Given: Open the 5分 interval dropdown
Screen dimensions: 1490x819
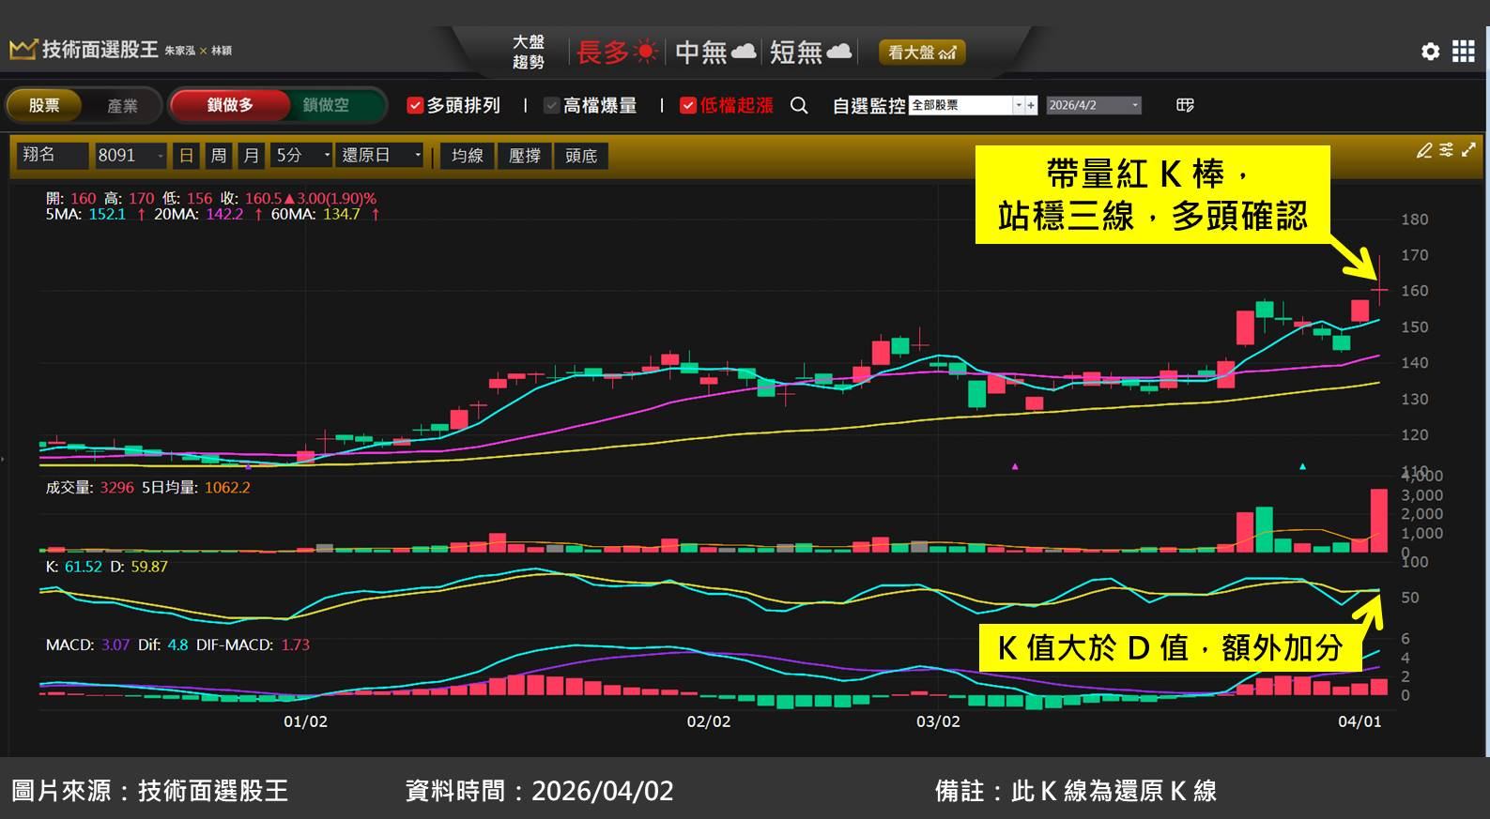Looking at the screenshot, I should point(302,156).
